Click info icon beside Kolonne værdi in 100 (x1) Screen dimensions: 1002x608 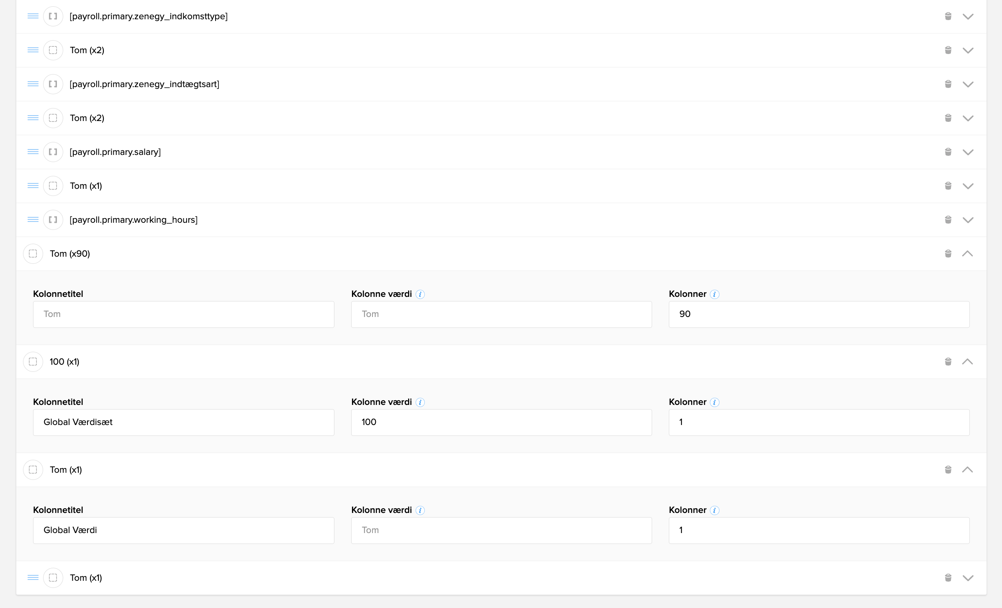point(420,402)
